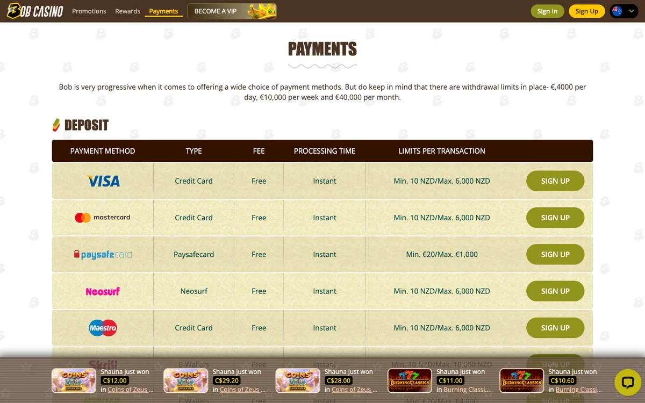Click the Burning Classics thumbnail for C$11.00 win
The image size is (645, 403).
(x=410, y=380)
